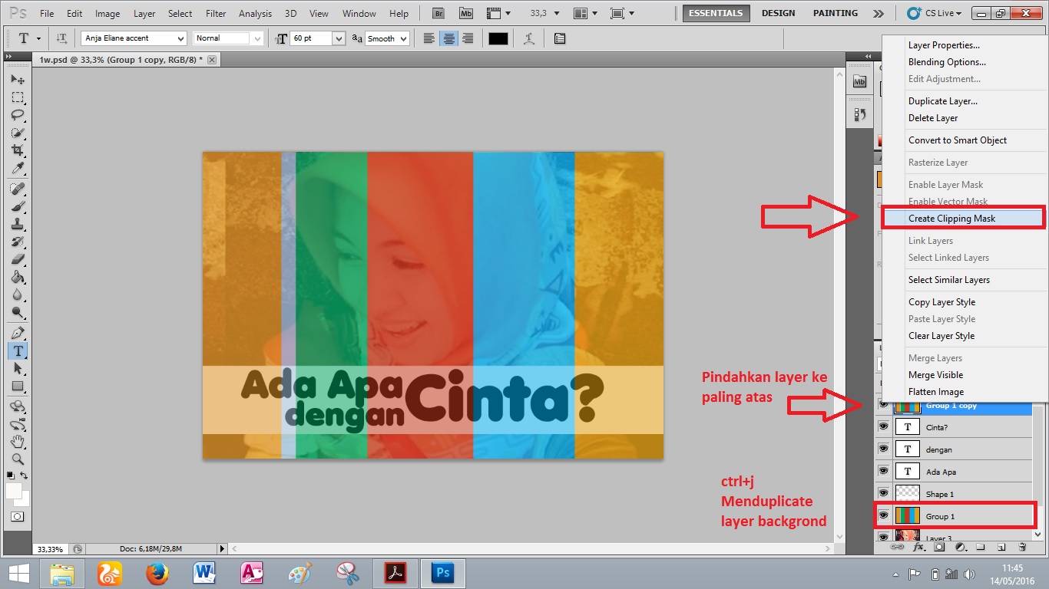Screen dimensions: 1049x589
Task: Activate the Zoom tool
Action: [x=17, y=459]
